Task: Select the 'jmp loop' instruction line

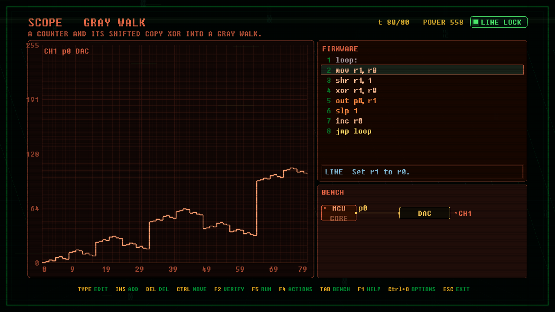Action: pos(422,131)
